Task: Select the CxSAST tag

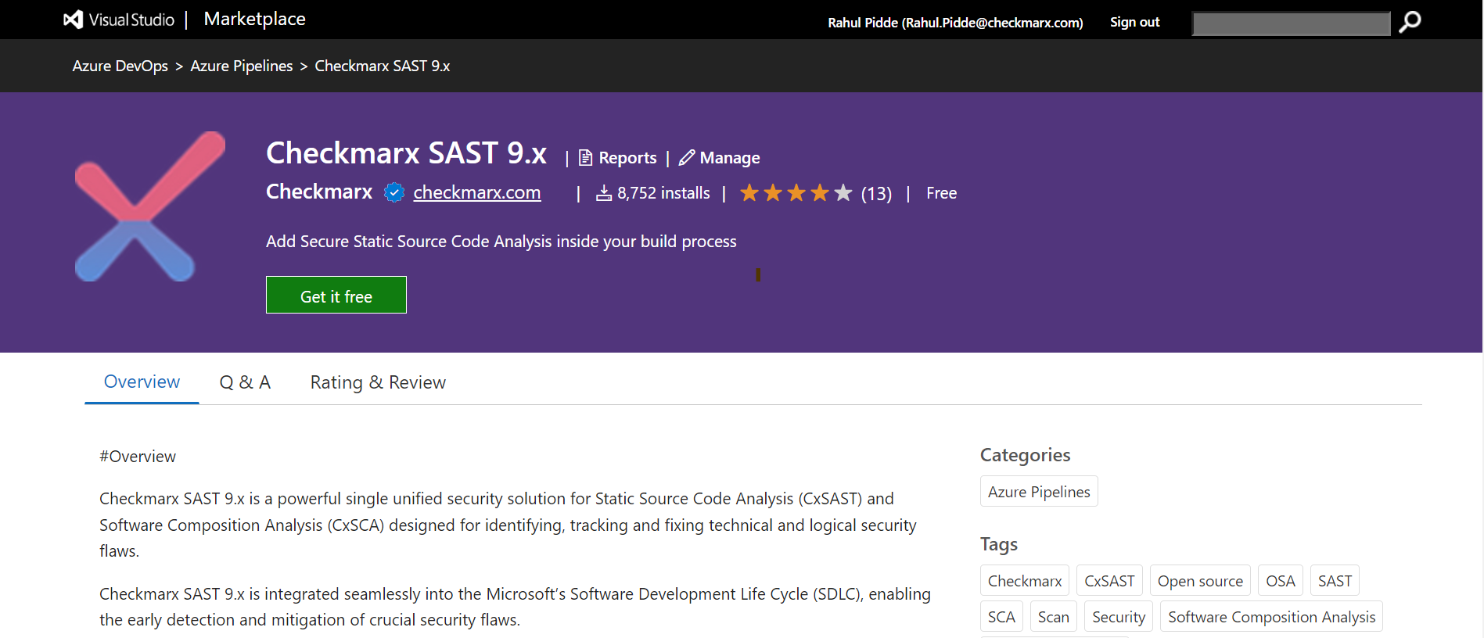Action: click(1109, 580)
